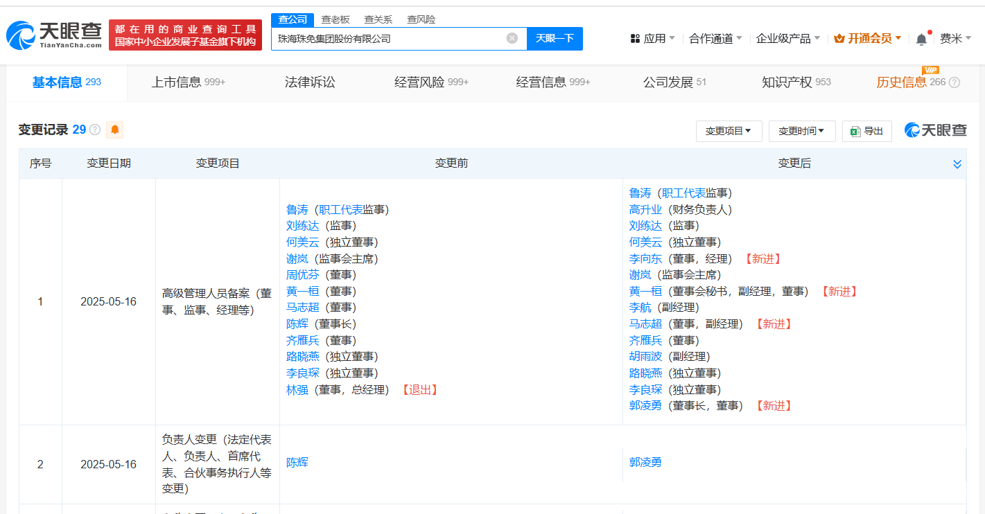Switch to the 法律诉讼 tab

310,82
